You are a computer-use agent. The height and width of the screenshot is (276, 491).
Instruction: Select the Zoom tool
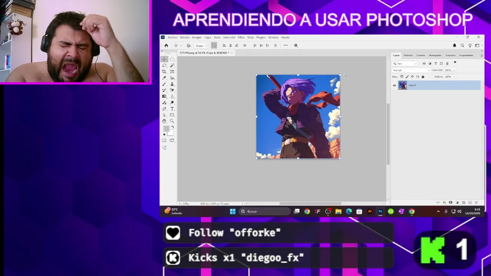(x=172, y=121)
